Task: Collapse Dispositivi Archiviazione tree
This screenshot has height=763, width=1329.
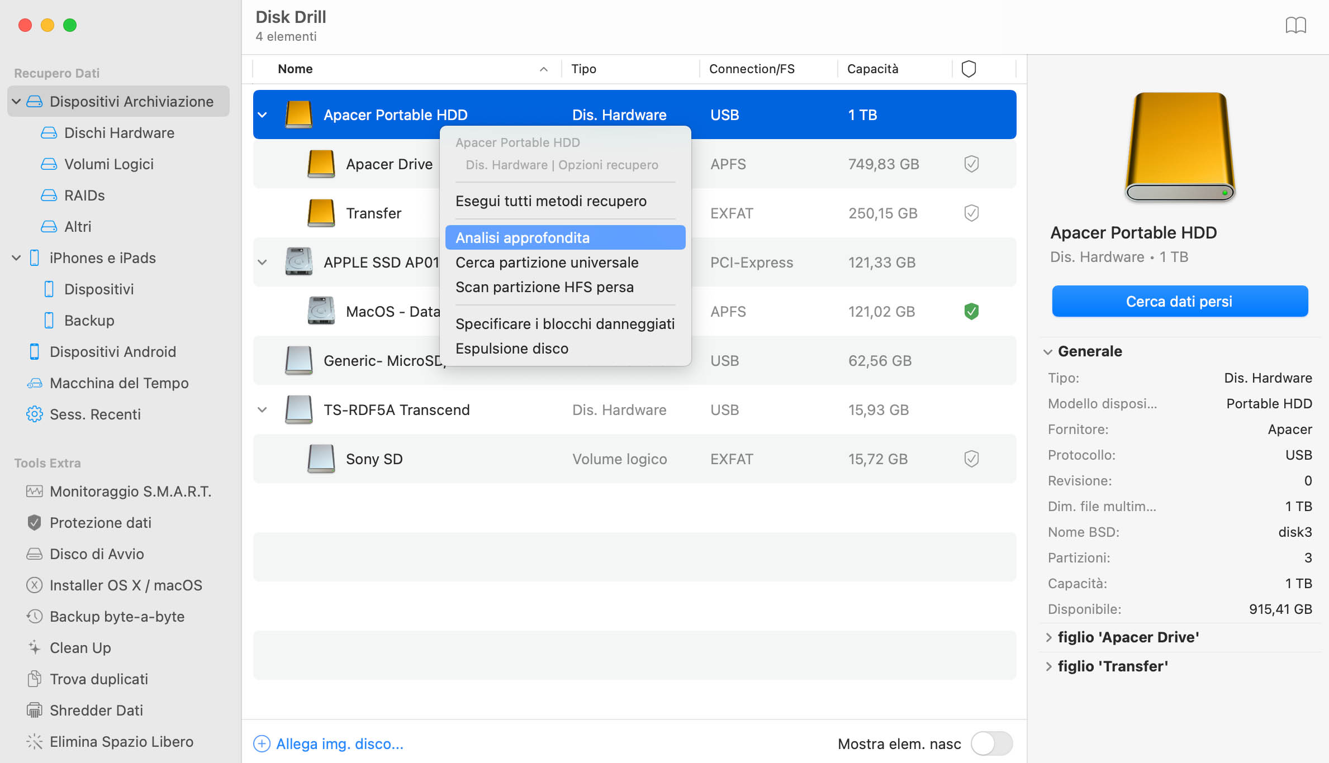Action: tap(16, 102)
